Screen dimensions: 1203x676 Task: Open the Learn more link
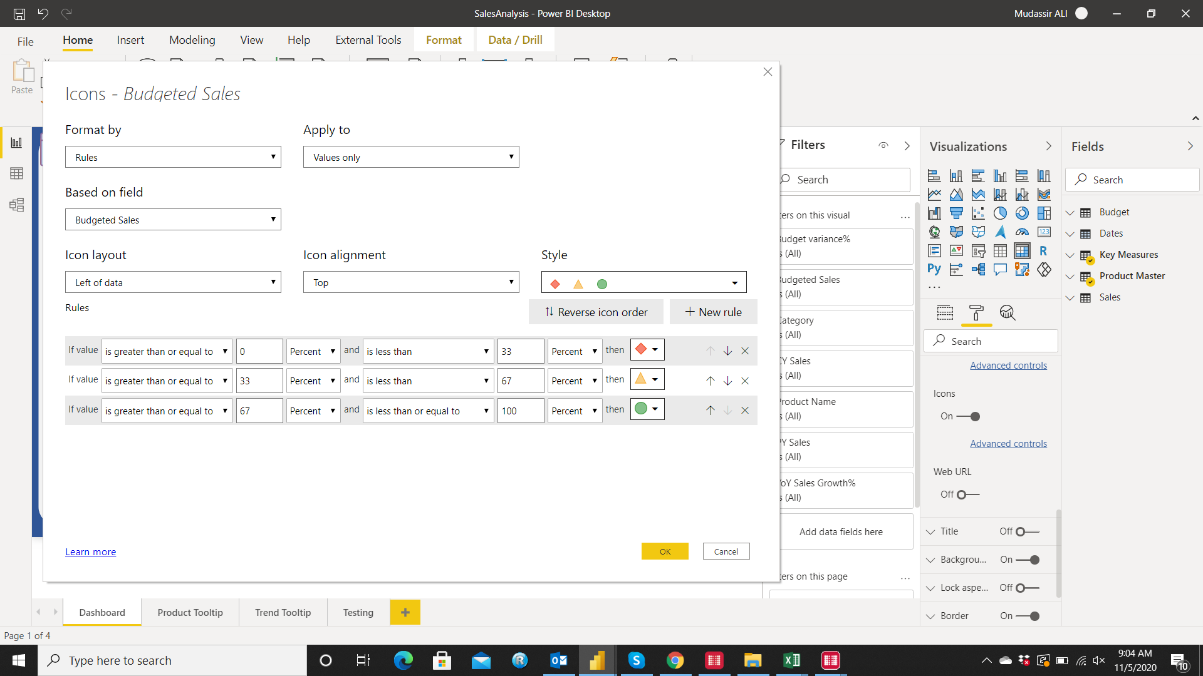pos(90,551)
